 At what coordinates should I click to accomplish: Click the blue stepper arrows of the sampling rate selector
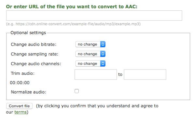[x=103, y=54]
